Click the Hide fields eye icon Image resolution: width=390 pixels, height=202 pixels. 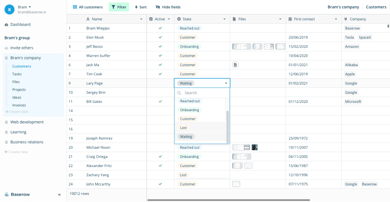coord(158,7)
